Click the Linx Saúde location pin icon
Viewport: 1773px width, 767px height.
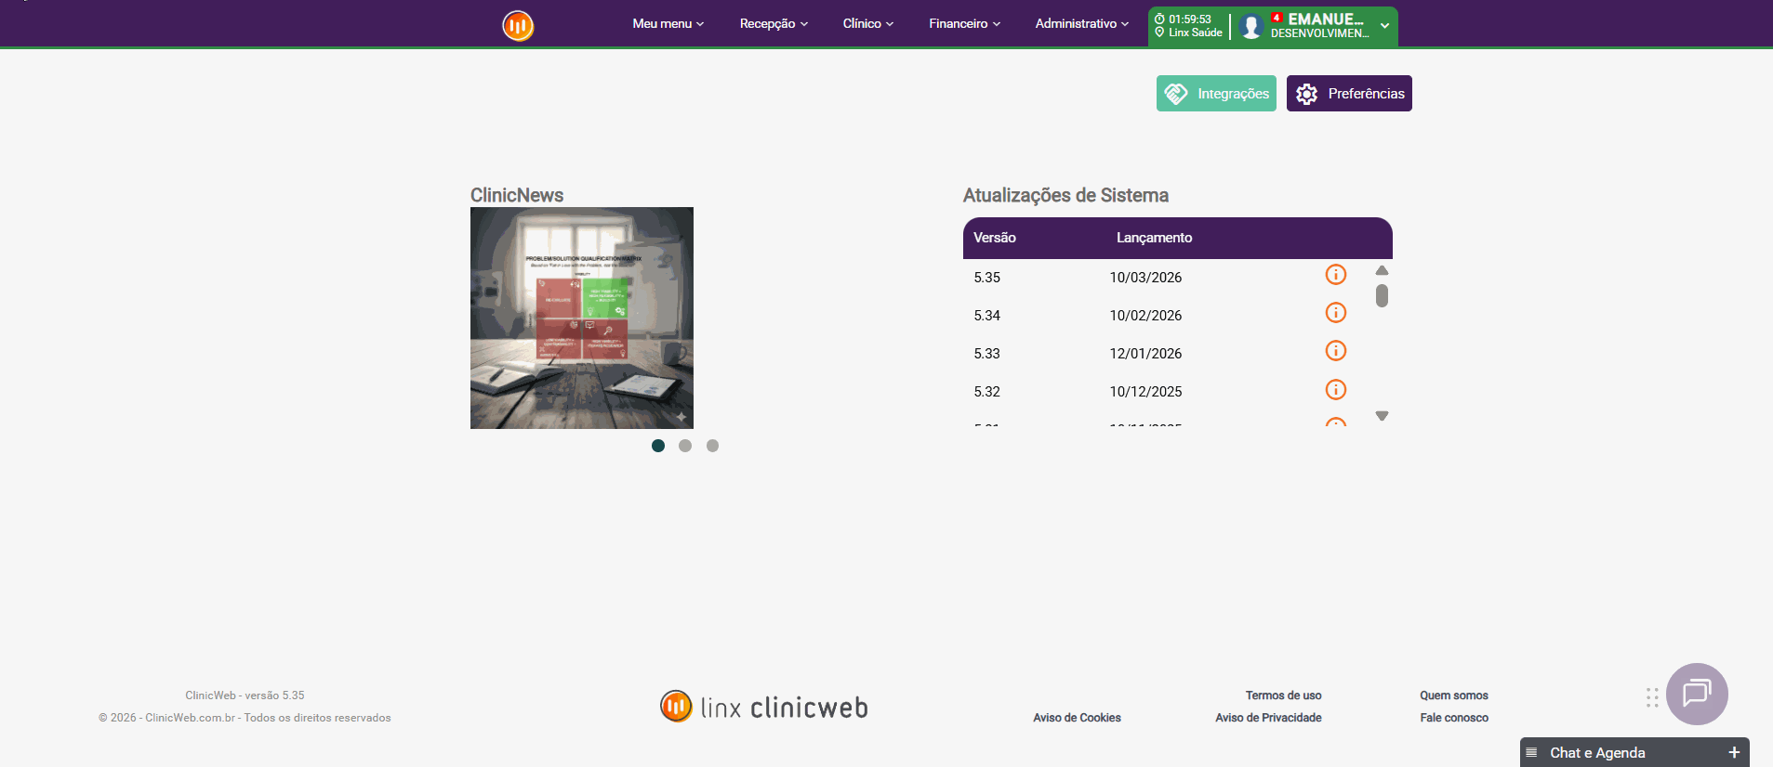1159,32
